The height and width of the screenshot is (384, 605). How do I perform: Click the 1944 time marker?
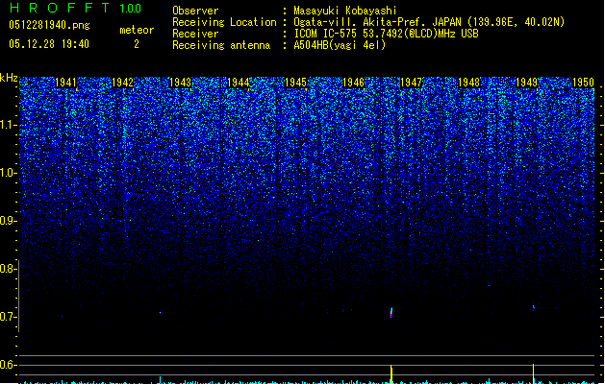239,83
